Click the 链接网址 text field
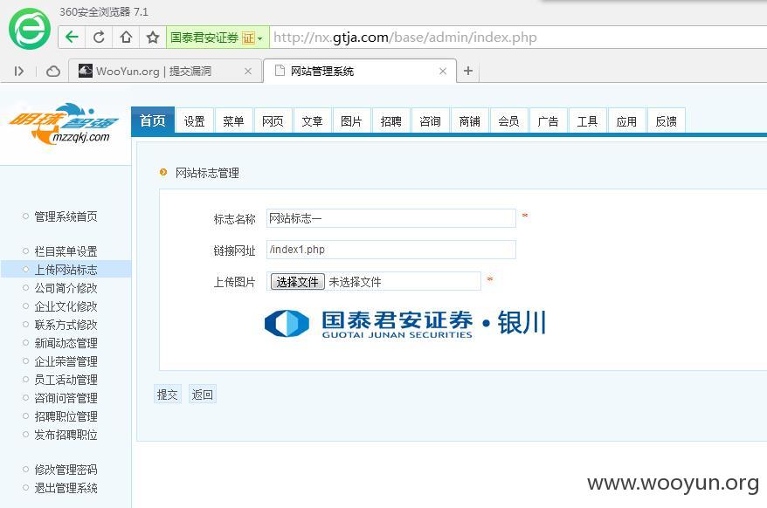 point(390,250)
